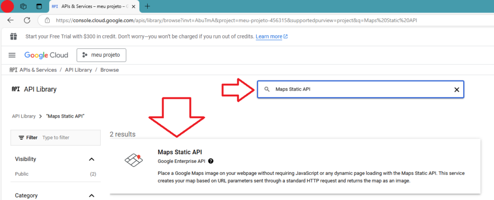Open a new browser tab with plus icon
This screenshot has height=200, width=494.
147,6
